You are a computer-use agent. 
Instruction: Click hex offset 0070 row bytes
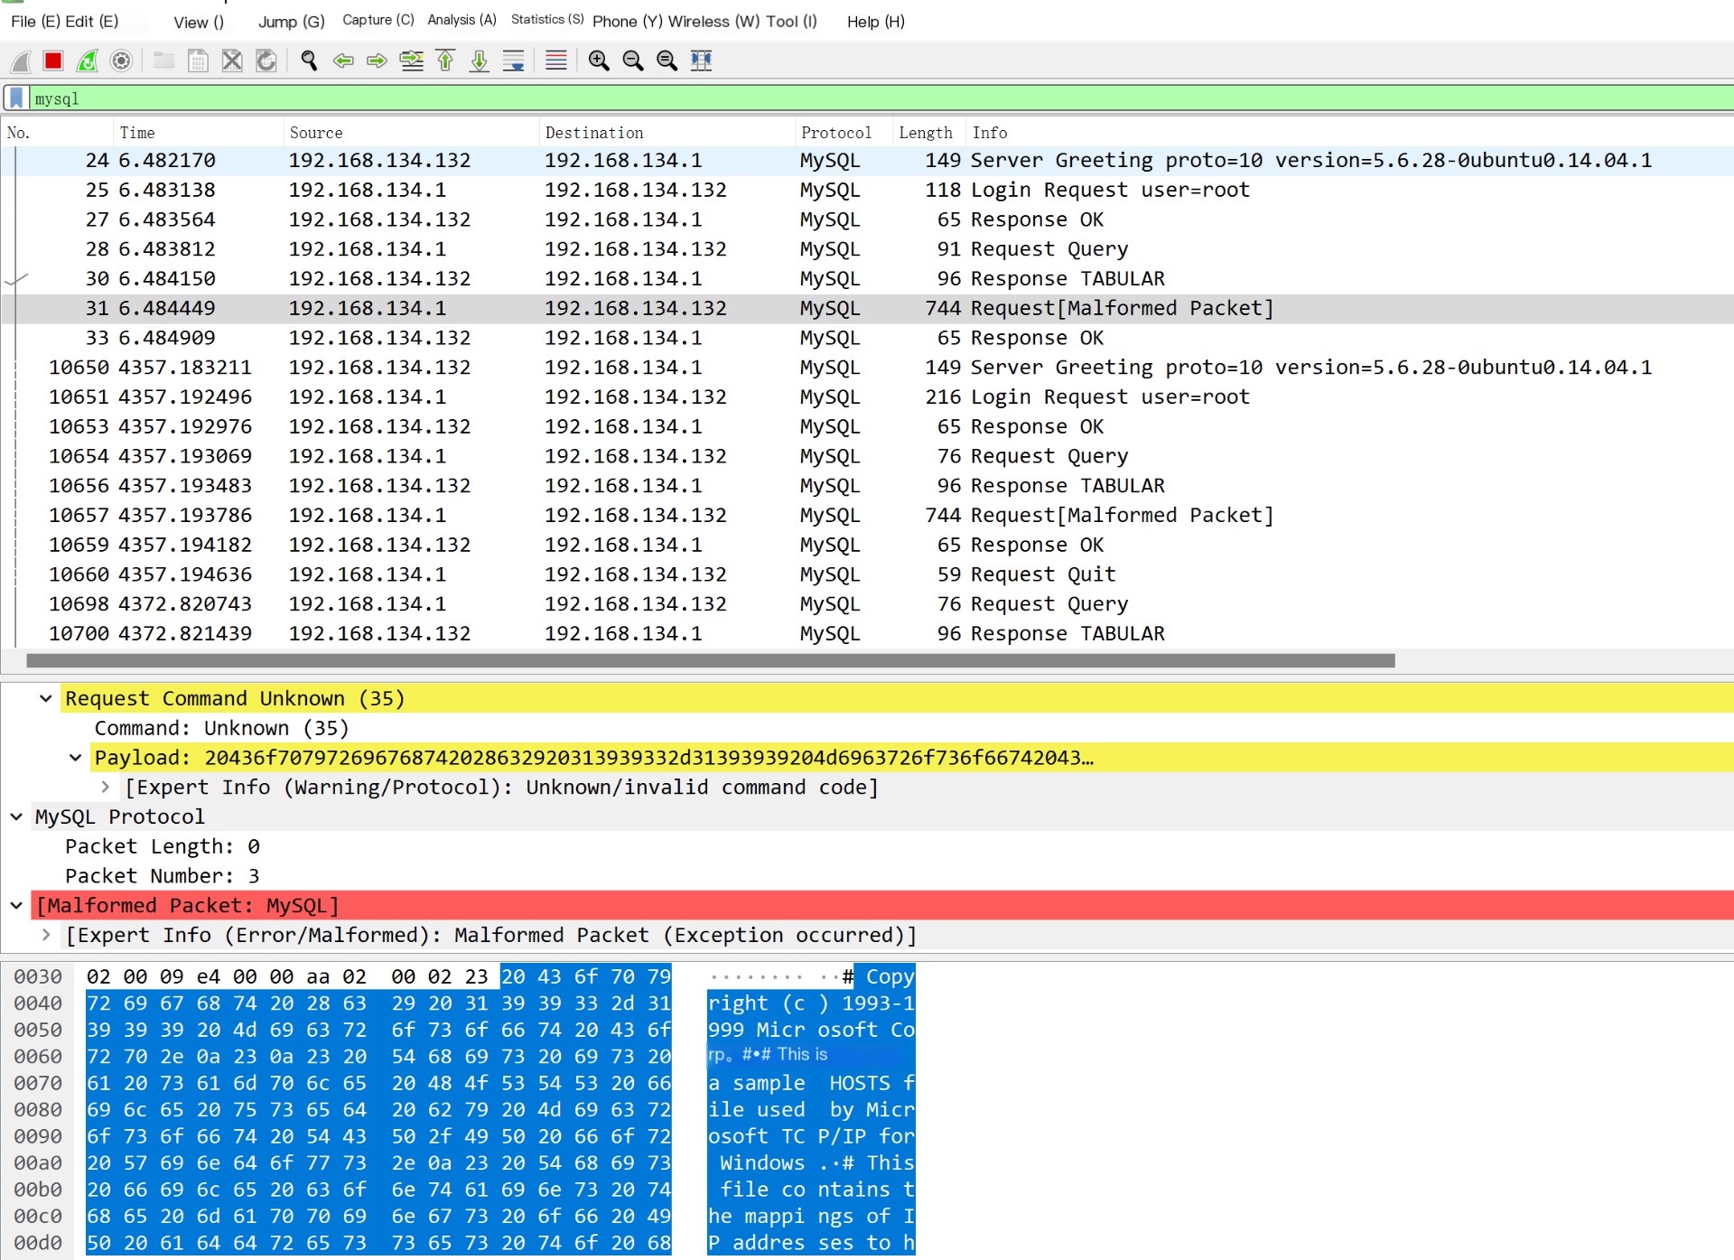coord(378,1083)
